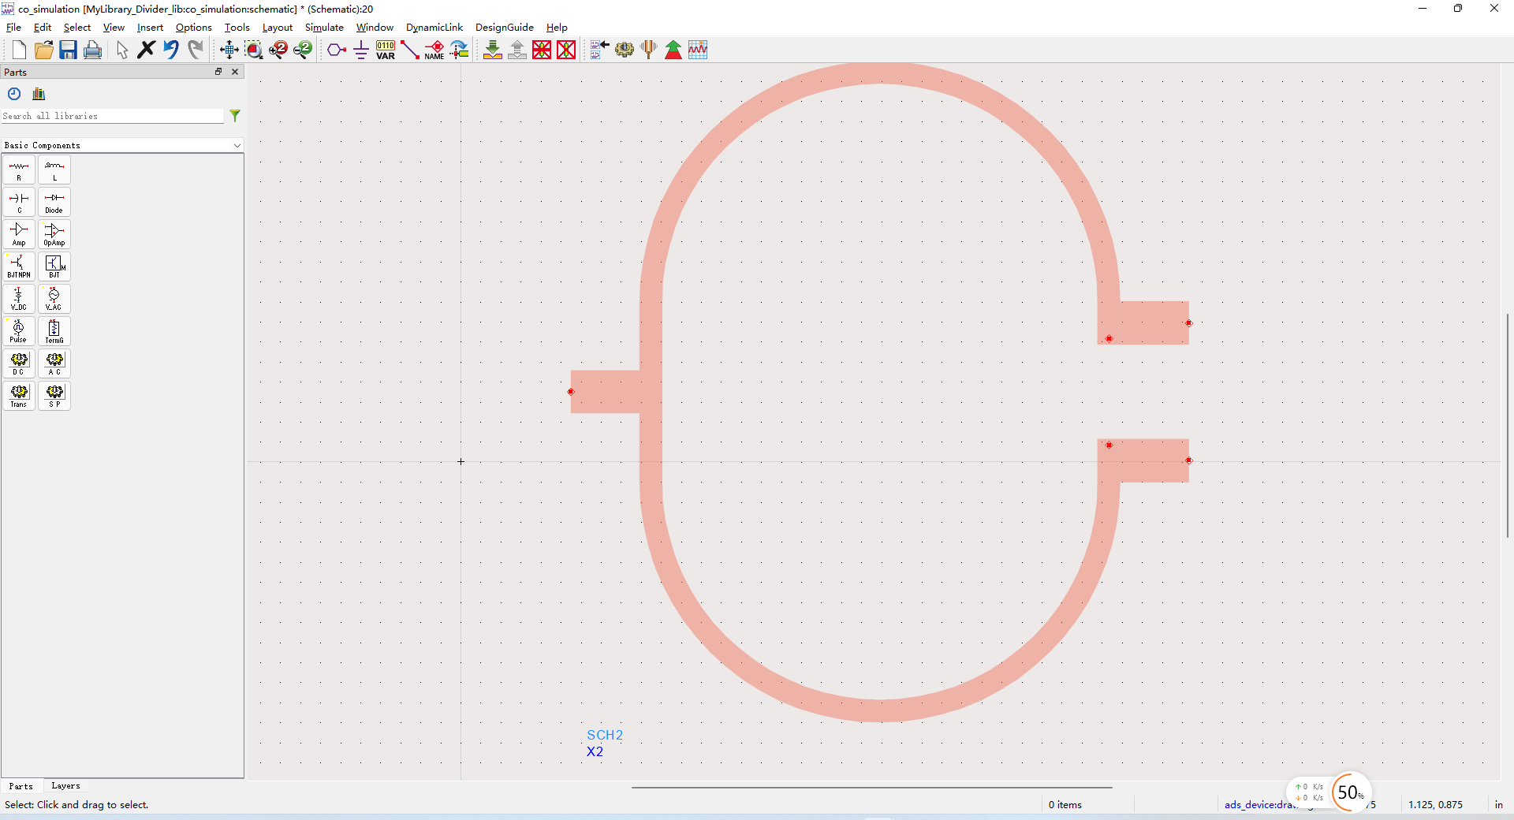The height and width of the screenshot is (820, 1514).
Task: Insert a ground symbol
Action: 361,50
